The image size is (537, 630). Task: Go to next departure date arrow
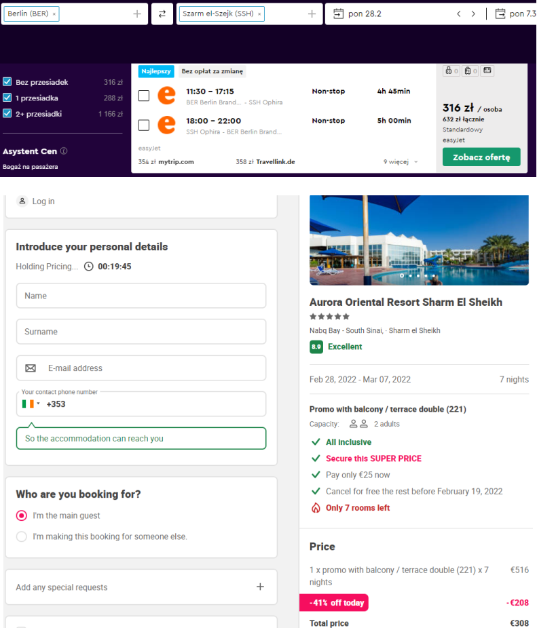pyautogui.click(x=473, y=14)
